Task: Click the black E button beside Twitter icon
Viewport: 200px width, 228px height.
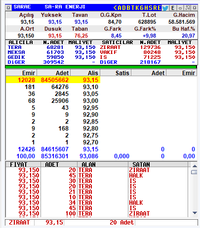Action: coord(173,8)
